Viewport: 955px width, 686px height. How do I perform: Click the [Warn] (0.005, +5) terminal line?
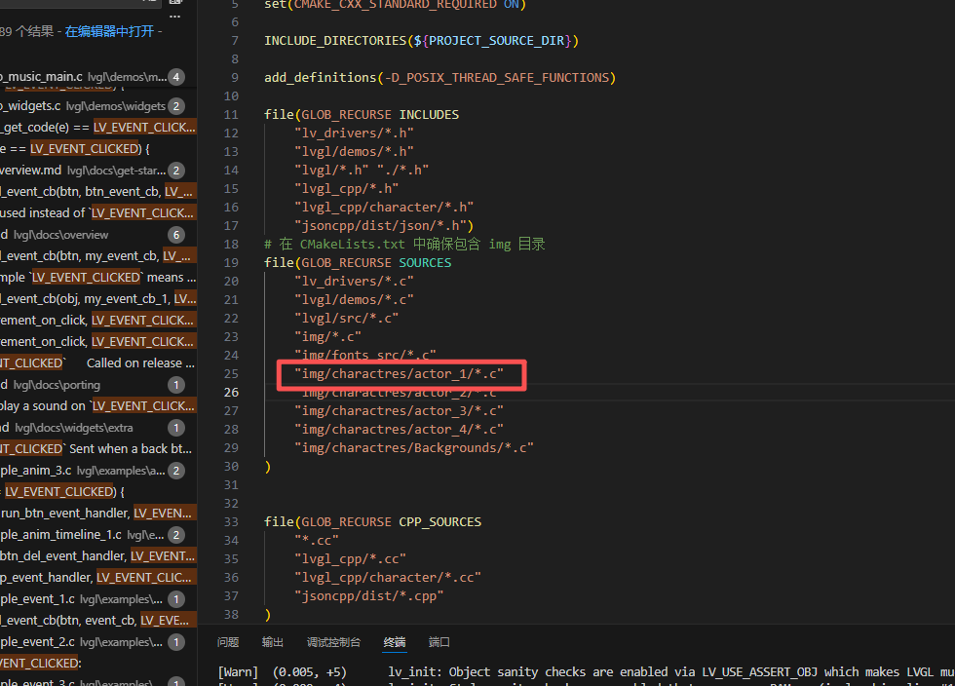click(586, 672)
